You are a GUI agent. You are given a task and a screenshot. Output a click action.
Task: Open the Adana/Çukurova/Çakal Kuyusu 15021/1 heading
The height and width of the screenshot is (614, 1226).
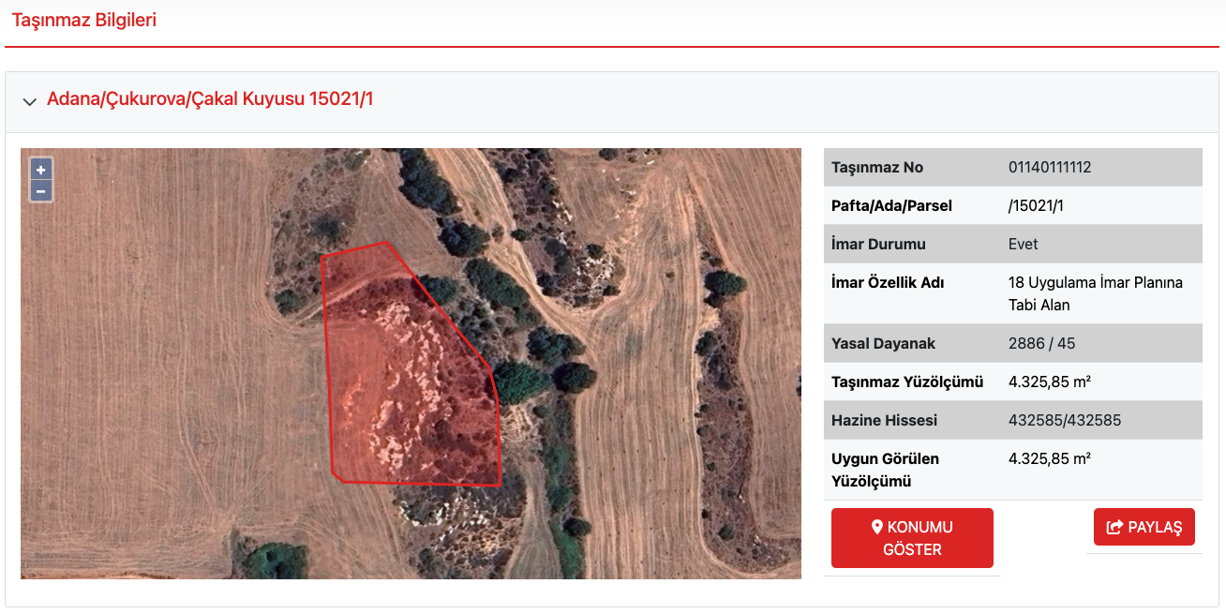[210, 99]
